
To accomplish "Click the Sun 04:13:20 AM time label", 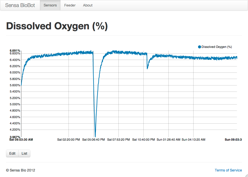I will [x=194, y=140].
